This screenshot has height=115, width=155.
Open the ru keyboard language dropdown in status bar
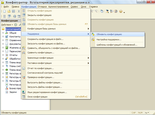147,112
